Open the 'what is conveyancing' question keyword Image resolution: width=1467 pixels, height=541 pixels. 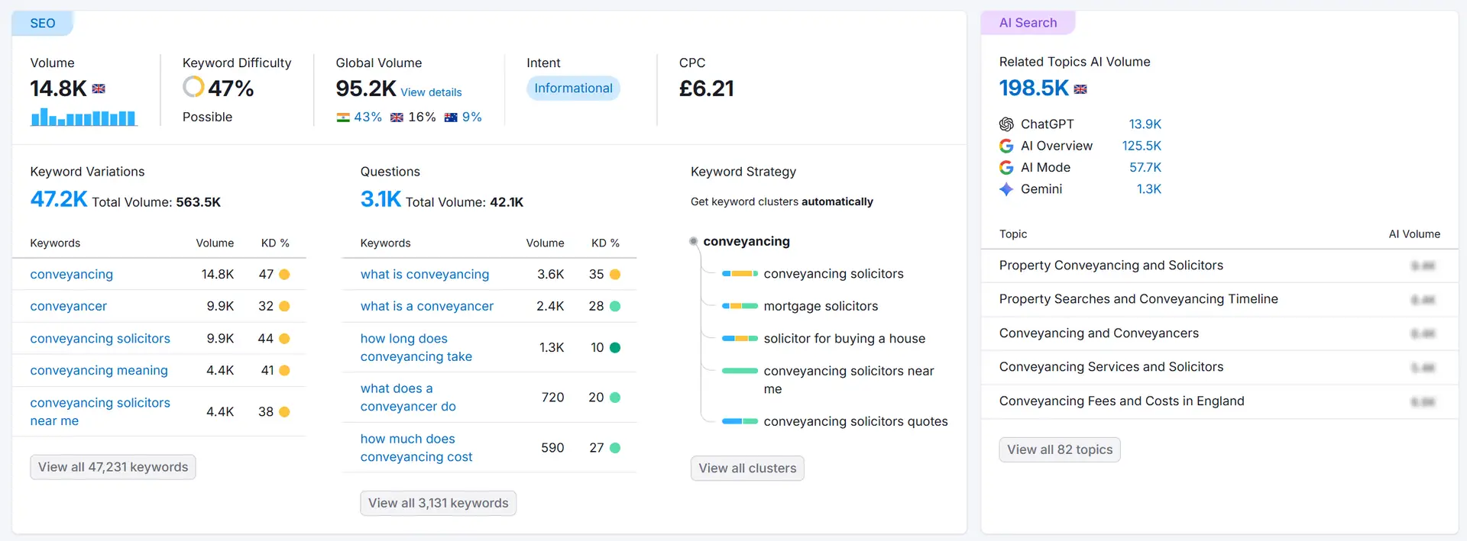[x=424, y=274]
